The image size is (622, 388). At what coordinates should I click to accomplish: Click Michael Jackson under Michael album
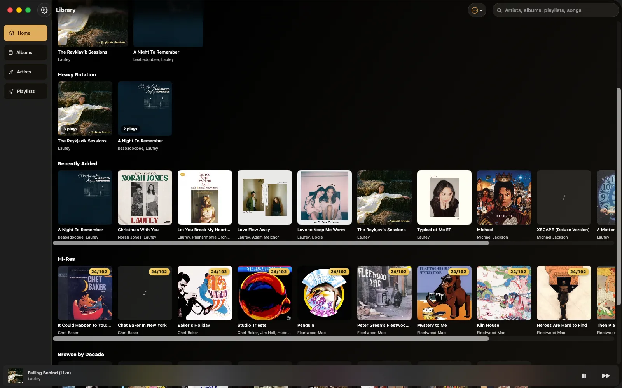(492, 237)
